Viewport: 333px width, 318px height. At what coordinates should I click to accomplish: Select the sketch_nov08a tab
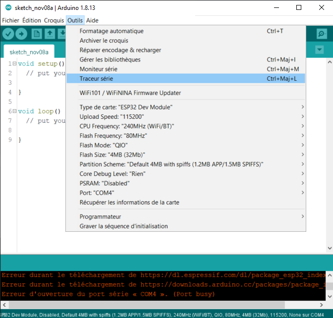point(29,52)
